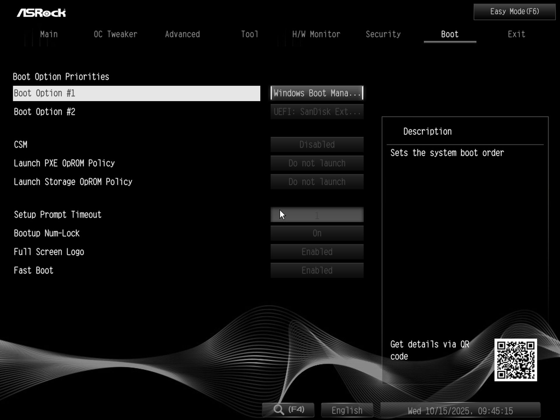This screenshot has height=420, width=560.
Task: Edit the Setup Prompt Timeout value
Action: pyautogui.click(x=317, y=215)
